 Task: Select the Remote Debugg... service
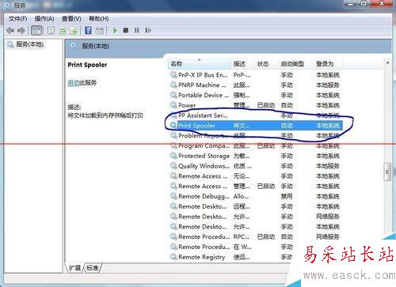(x=255, y=196)
